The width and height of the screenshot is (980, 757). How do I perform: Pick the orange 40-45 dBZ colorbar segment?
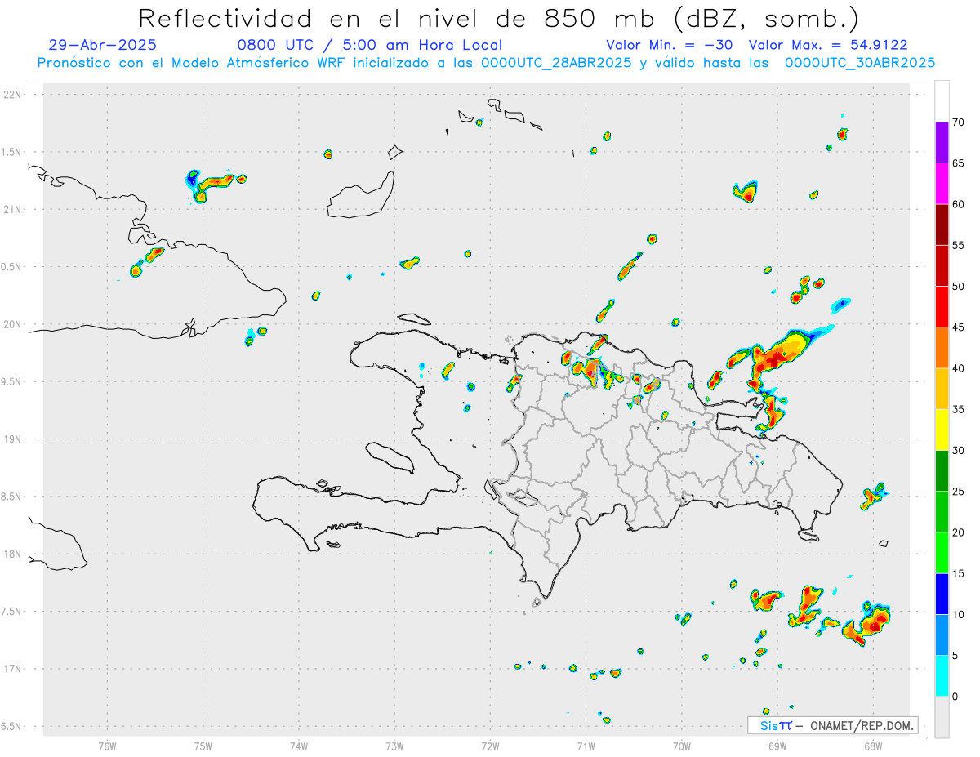point(942,348)
